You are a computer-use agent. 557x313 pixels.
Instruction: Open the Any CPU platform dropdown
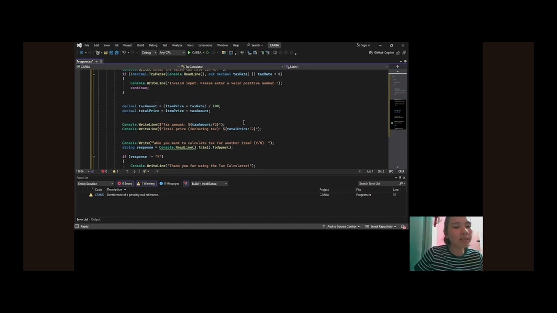(172, 53)
